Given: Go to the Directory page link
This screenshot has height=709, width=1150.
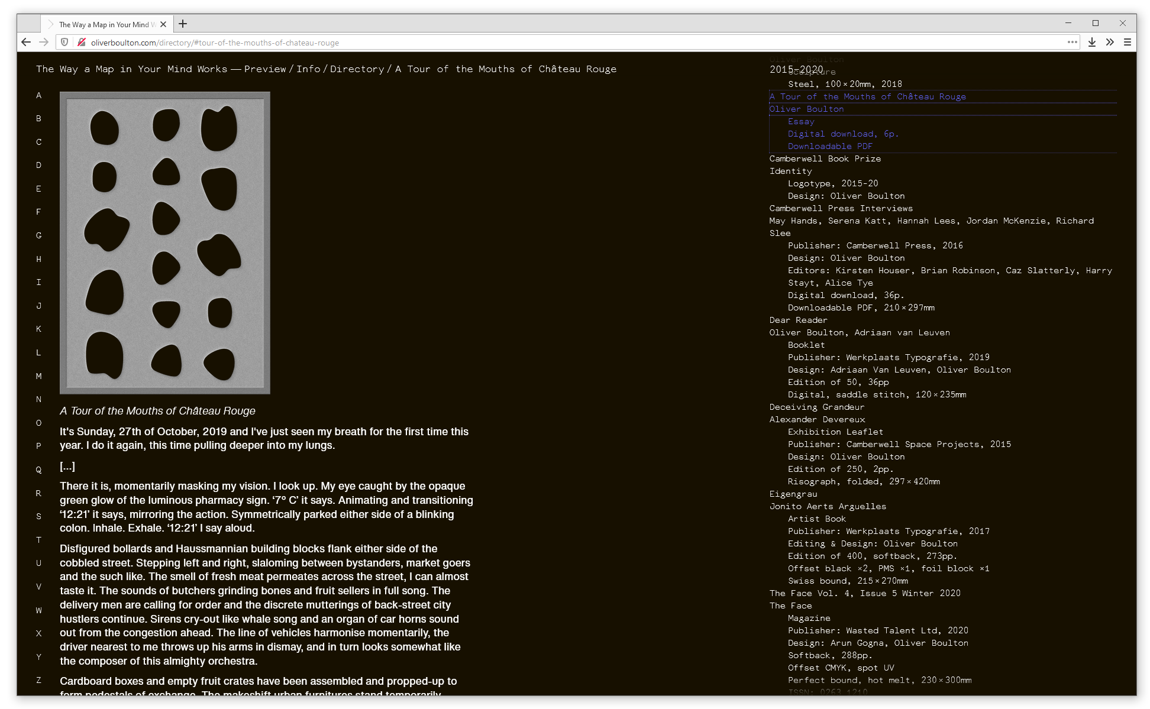Looking at the screenshot, I should click(x=357, y=69).
